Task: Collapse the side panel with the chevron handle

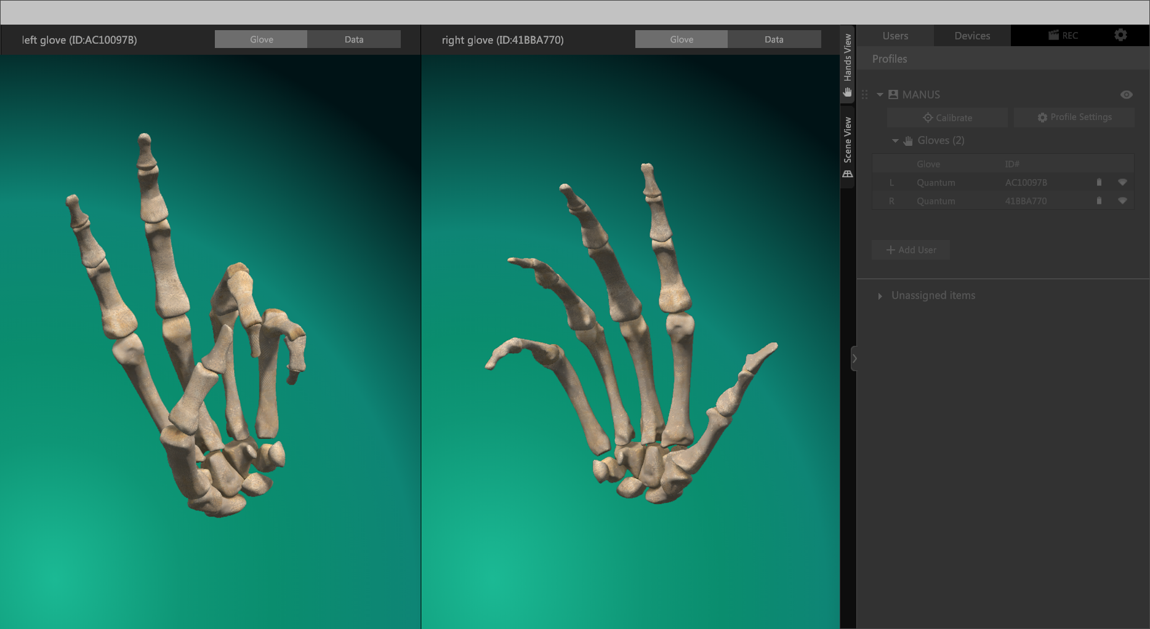Action: coord(854,358)
